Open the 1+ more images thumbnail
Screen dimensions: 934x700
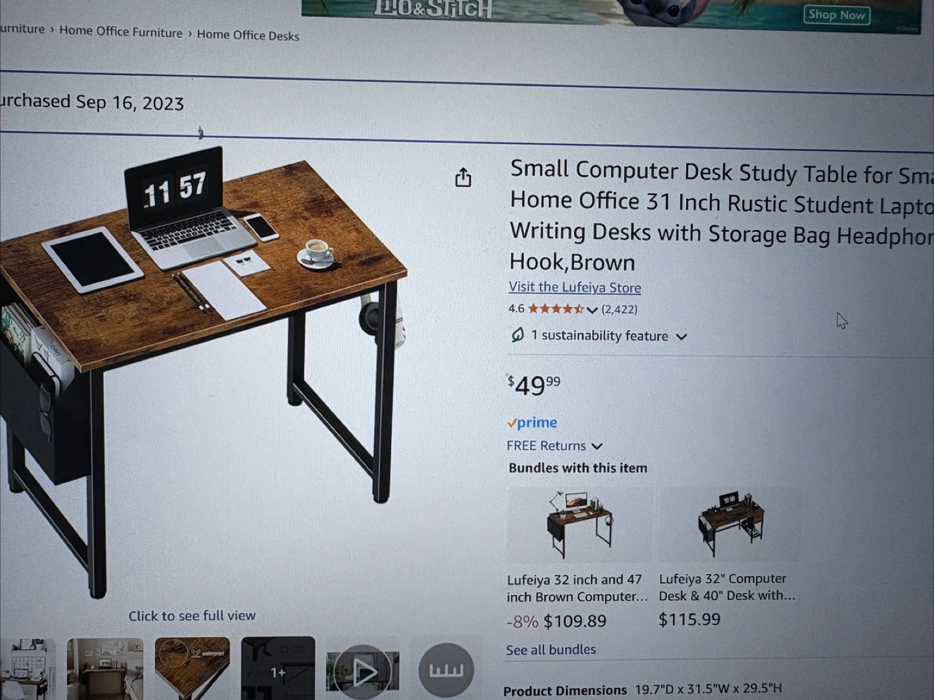[x=278, y=670]
